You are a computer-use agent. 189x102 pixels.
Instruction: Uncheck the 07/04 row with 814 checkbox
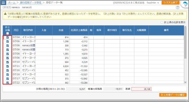tap(8, 37)
